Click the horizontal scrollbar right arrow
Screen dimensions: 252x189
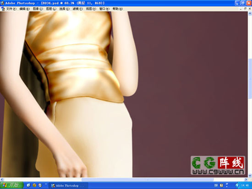tap(246, 179)
